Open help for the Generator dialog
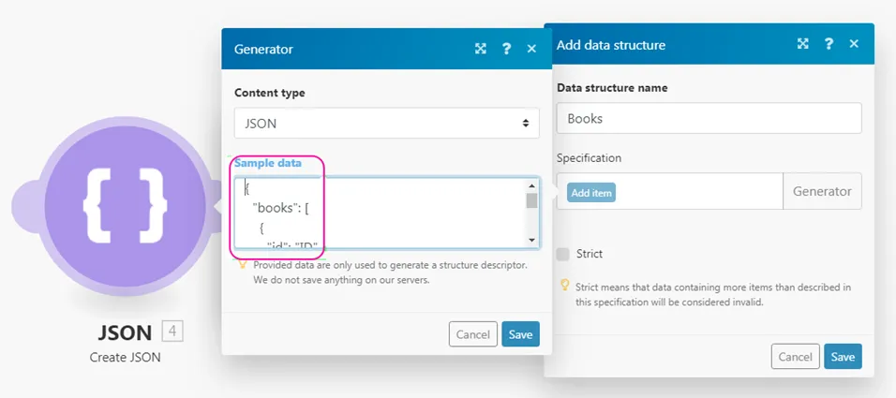Image resolution: width=896 pixels, height=398 pixels. [506, 49]
